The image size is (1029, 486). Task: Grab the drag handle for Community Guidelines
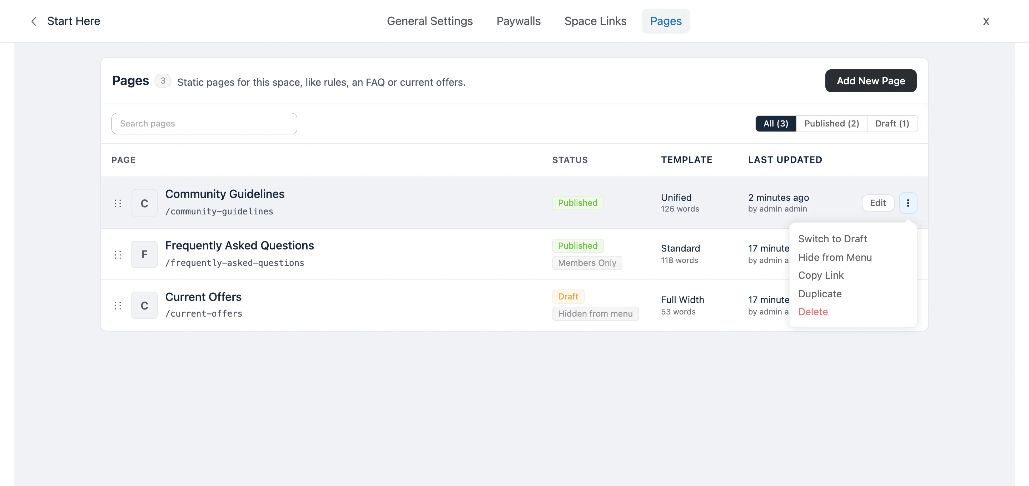coord(118,203)
